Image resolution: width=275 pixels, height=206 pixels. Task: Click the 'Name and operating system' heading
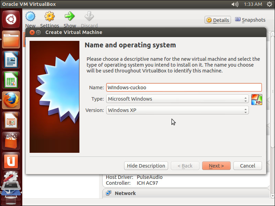click(130, 45)
